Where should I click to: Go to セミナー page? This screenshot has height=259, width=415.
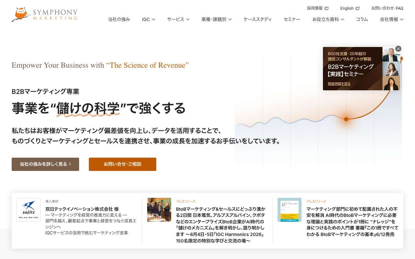pos(292,19)
